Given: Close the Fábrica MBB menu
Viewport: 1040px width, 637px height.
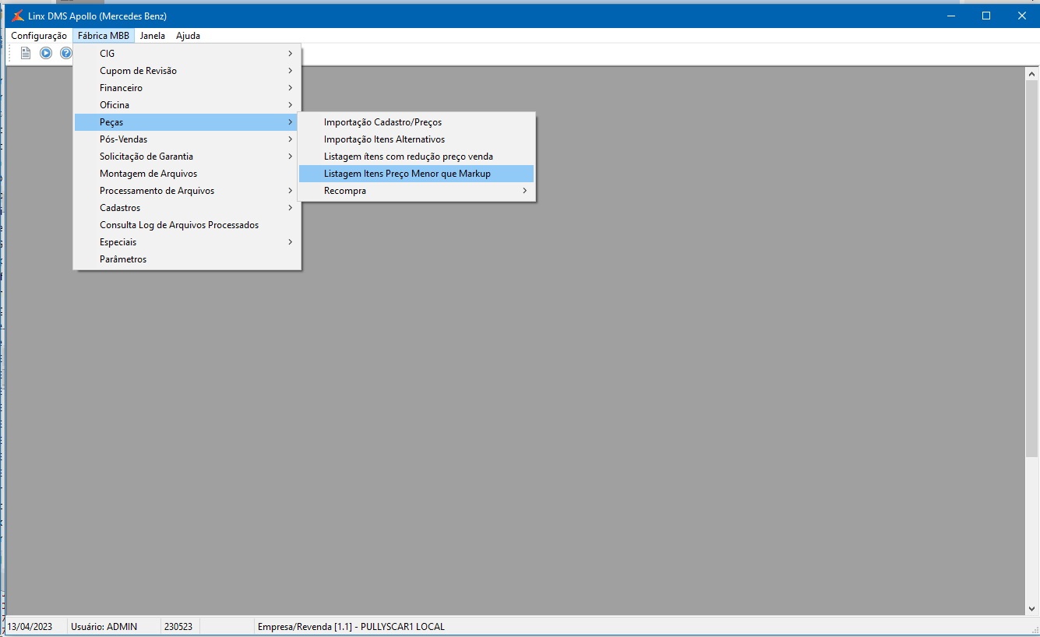Looking at the screenshot, I should [x=104, y=36].
